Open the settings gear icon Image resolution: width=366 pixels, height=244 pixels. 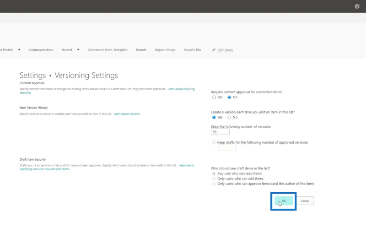click(x=357, y=6)
